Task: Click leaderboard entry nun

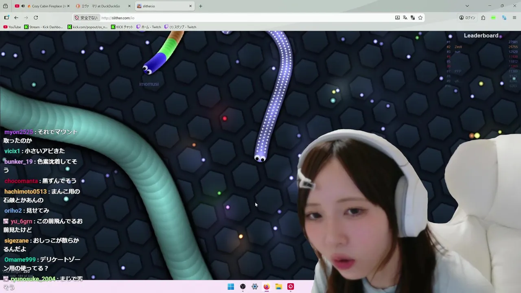Action: tap(458, 52)
